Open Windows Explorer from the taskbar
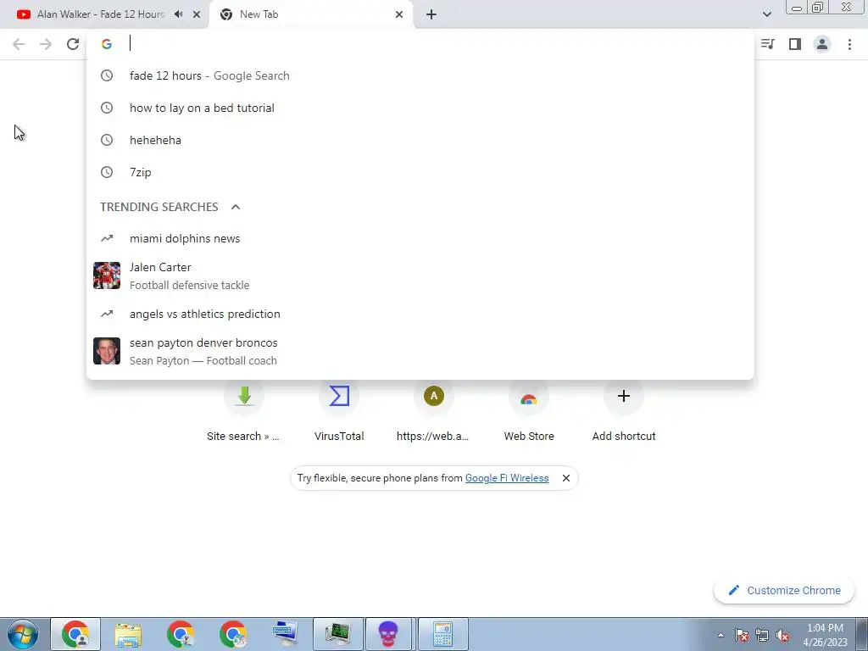Viewport: 868px width, 651px height. pos(128,634)
